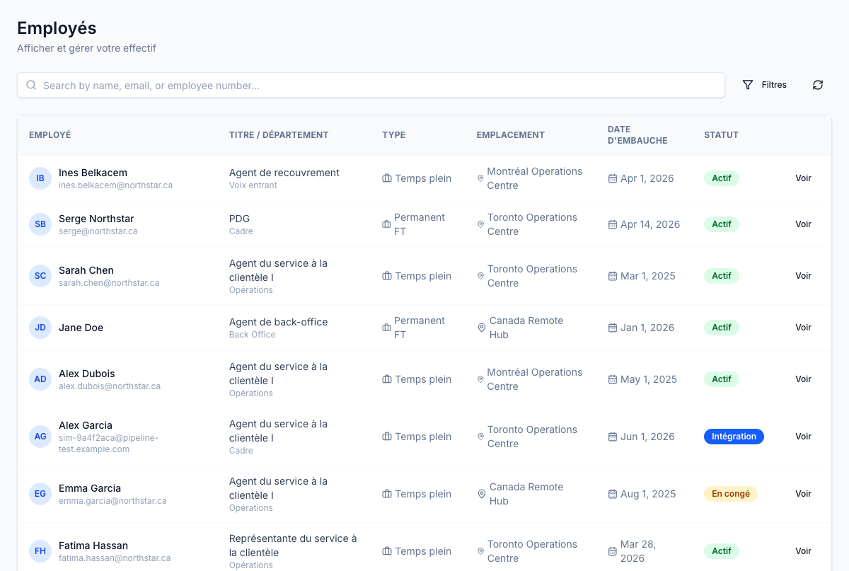The image size is (849, 571).
Task: Select email emma.garcia@northstar.ca
Action: point(112,501)
